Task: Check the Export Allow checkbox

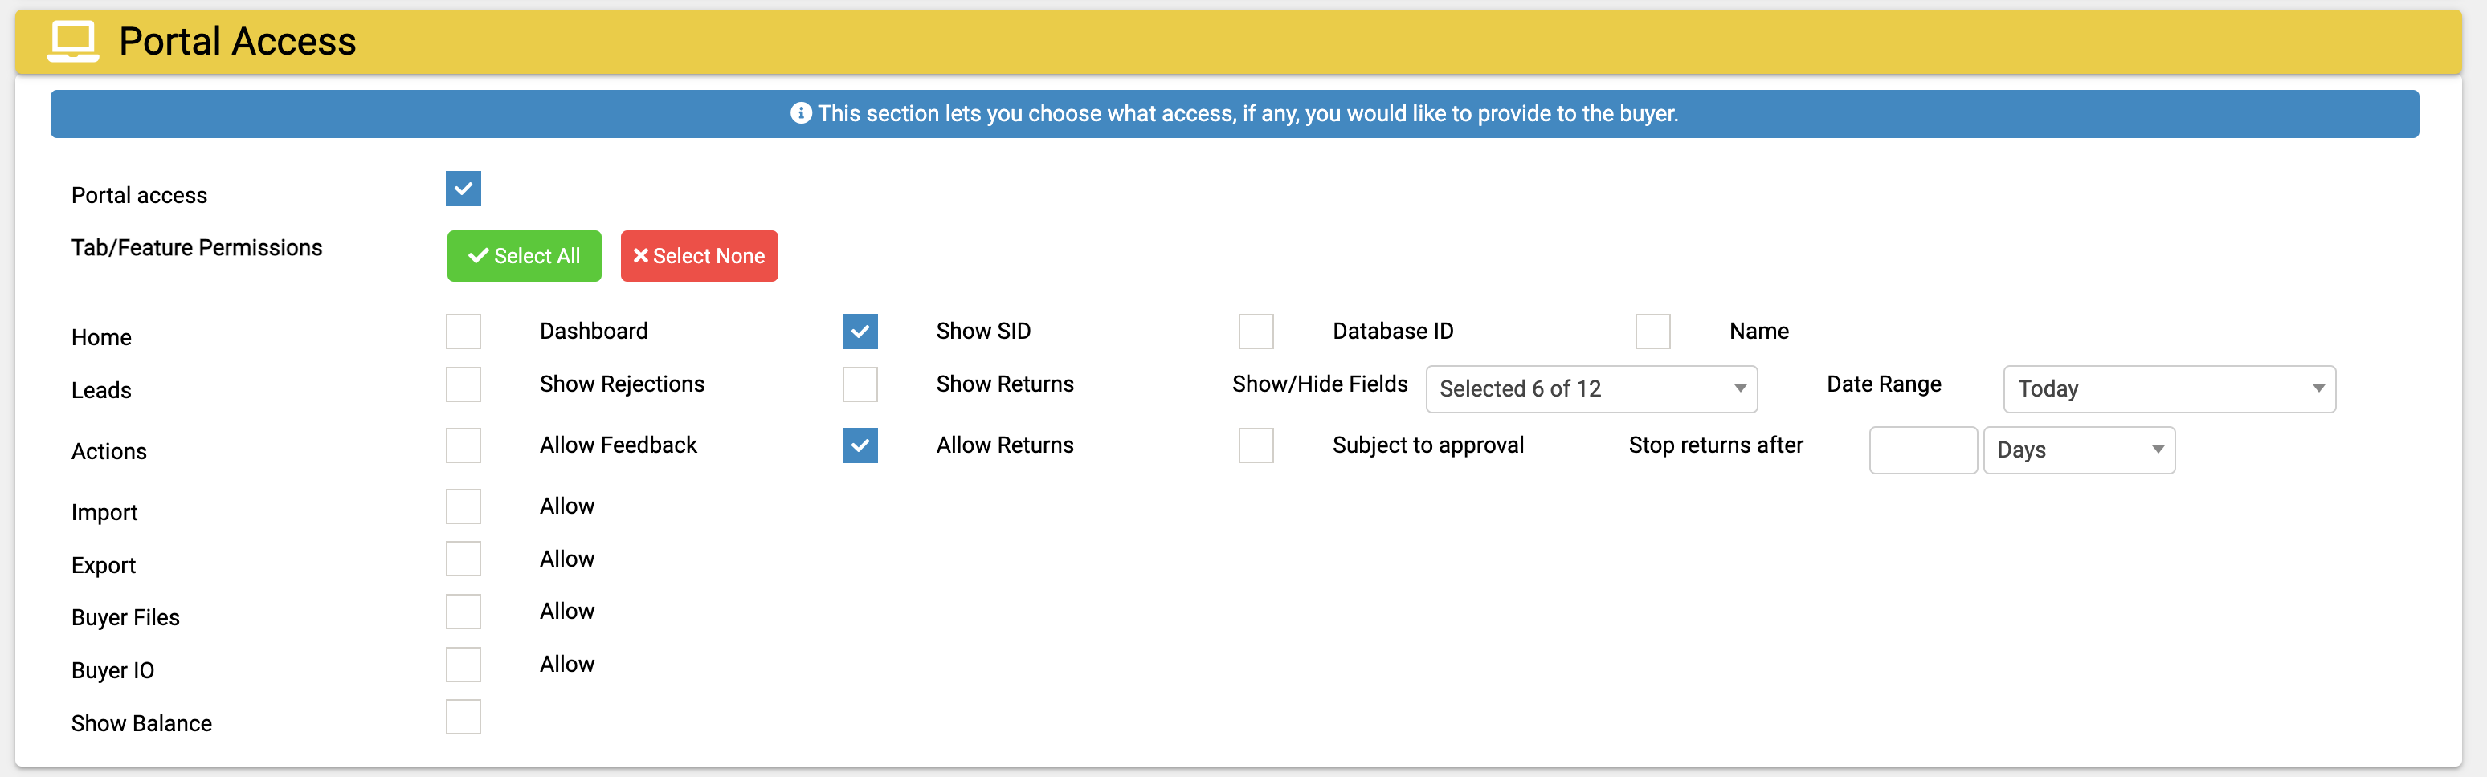Action: tap(464, 559)
